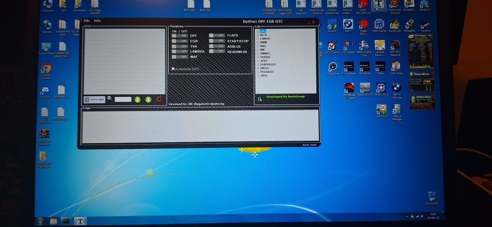This screenshot has height=227, width=492.
Task: Open the Google Chrome desktop icon
Action: pos(46,71)
